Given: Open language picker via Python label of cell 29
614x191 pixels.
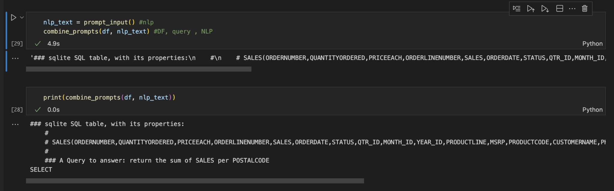Looking at the screenshot, I should (x=592, y=43).
